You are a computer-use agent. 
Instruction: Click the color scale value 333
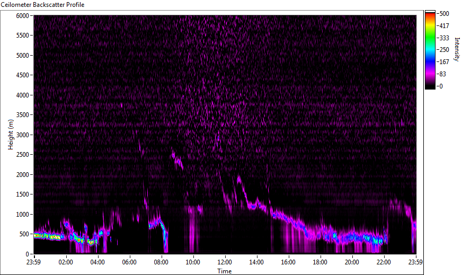coord(444,38)
